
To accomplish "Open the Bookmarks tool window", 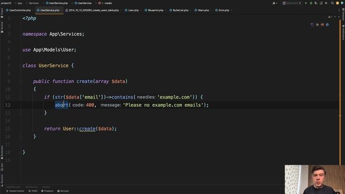I will (x=2, y=152).
